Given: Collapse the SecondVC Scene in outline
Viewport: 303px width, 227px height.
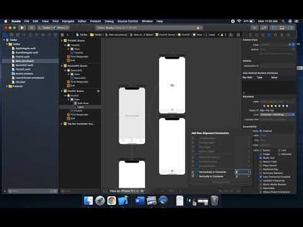Looking at the screenshot, I should pyautogui.click(x=62, y=66).
